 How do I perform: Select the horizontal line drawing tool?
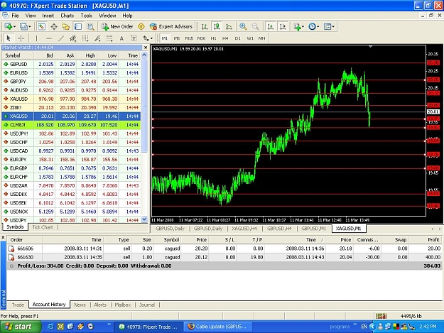49,38
